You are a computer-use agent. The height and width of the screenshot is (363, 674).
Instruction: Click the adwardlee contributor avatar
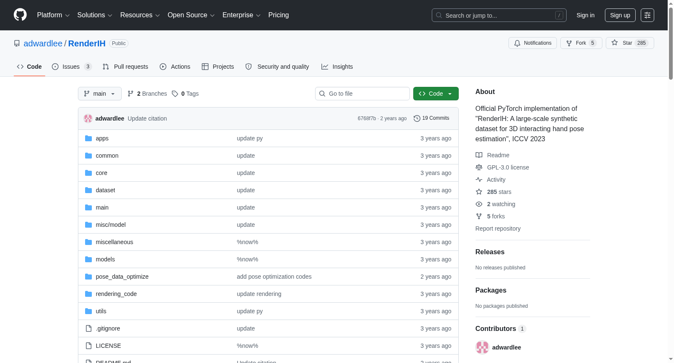coord(482,347)
